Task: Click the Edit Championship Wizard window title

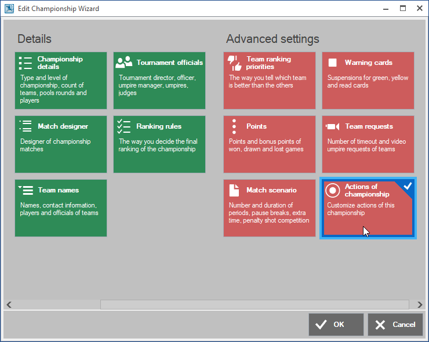Action: coord(59,9)
